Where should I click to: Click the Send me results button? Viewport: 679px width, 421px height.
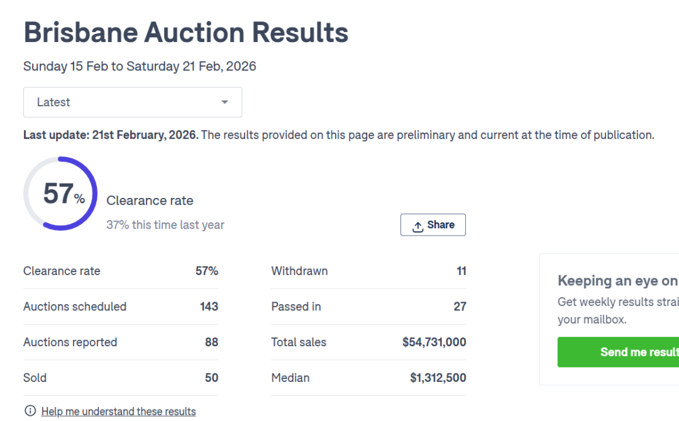coord(618,352)
